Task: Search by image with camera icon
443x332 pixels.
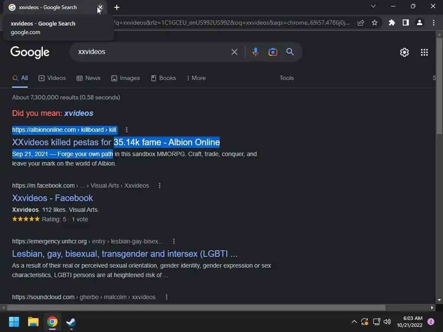Action: point(273,52)
